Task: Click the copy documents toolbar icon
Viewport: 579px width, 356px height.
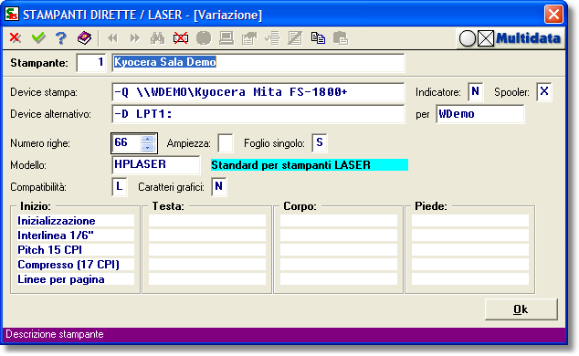Action: [318, 38]
